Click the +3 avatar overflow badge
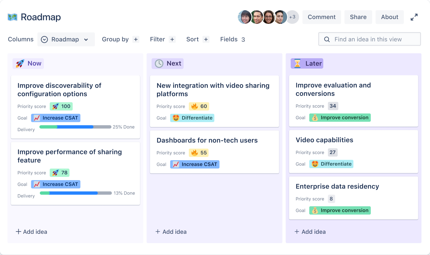Screen dimensions: 430x255 (x=293, y=17)
